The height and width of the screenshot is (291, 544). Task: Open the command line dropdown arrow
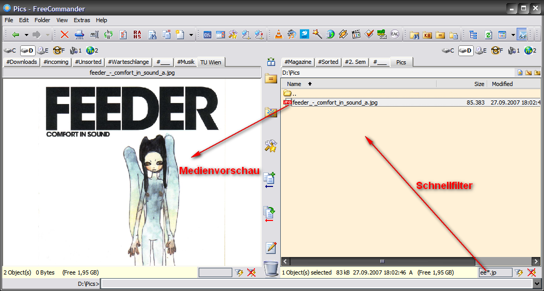pyautogui.click(x=537, y=284)
